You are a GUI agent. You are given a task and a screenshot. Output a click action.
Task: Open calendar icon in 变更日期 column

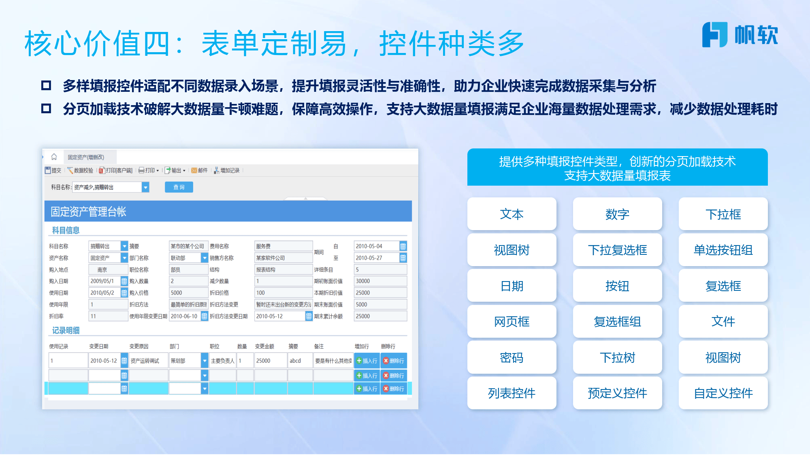124,360
